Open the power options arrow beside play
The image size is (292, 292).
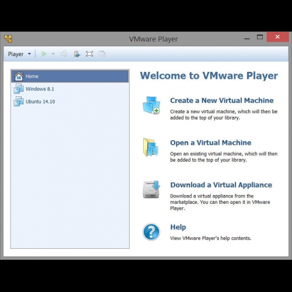tap(53, 54)
